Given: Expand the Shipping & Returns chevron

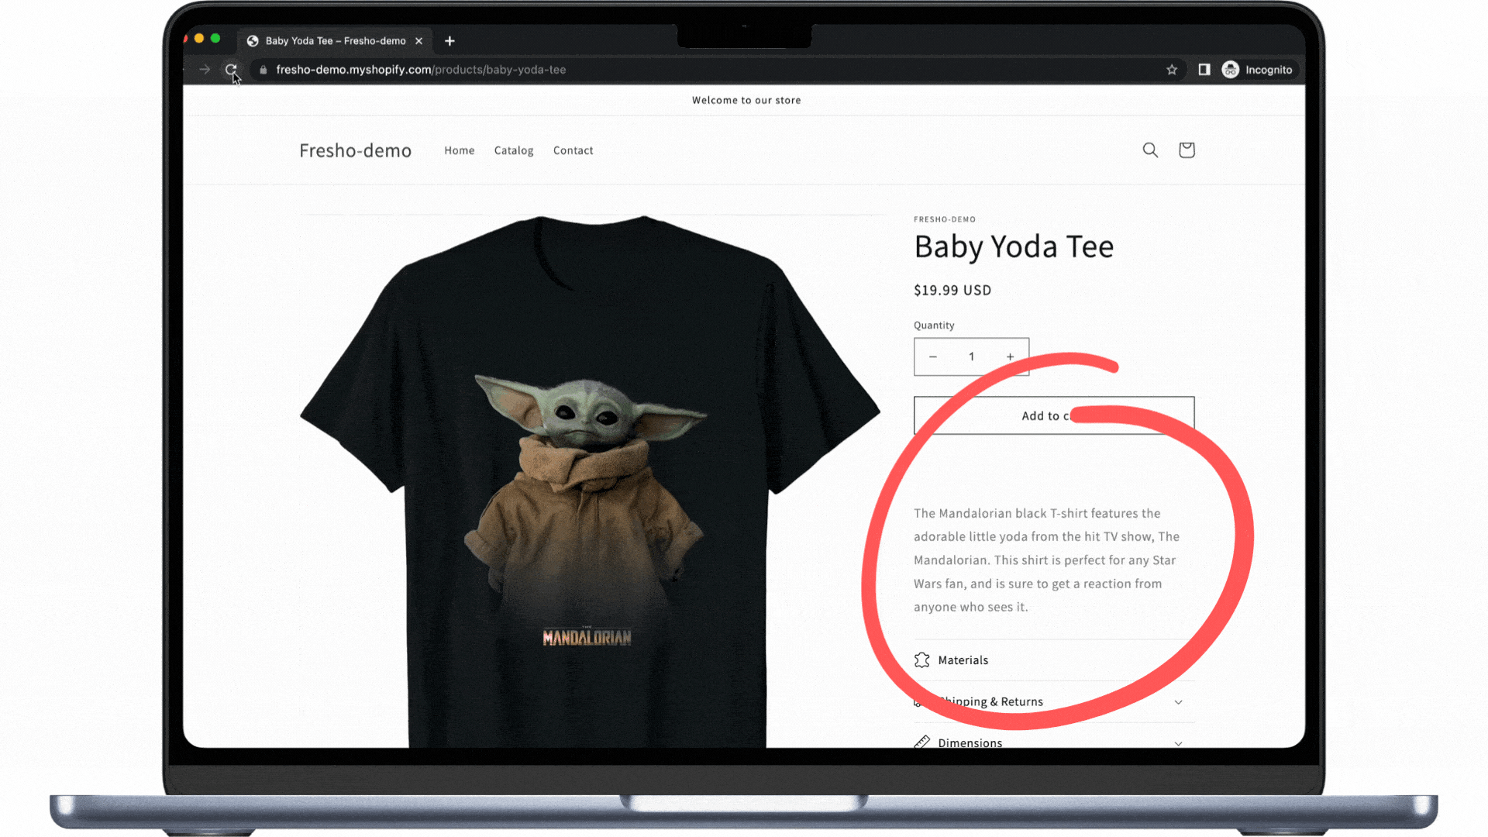Looking at the screenshot, I should (x=1178, y=702).
